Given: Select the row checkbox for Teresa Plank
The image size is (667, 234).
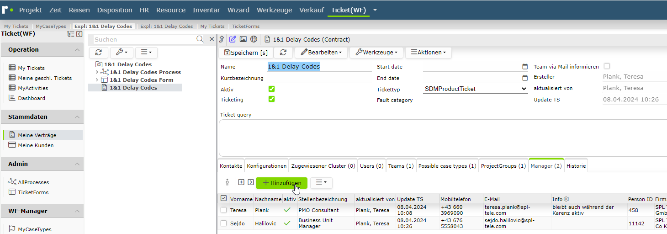Looking at the screenshot, I should coord(223,210).
